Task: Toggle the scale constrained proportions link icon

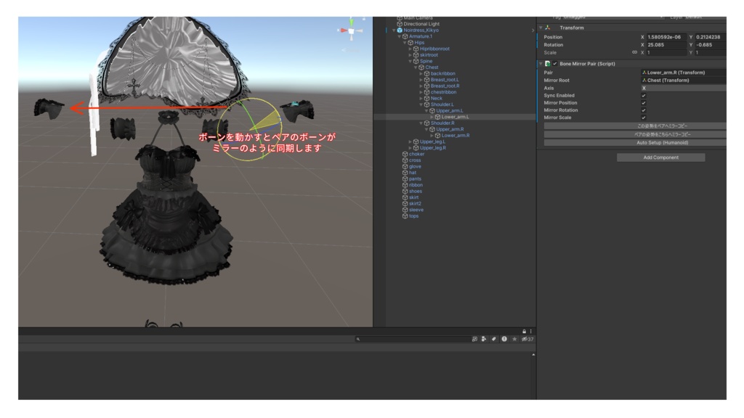Action: [x=634, y=52]
